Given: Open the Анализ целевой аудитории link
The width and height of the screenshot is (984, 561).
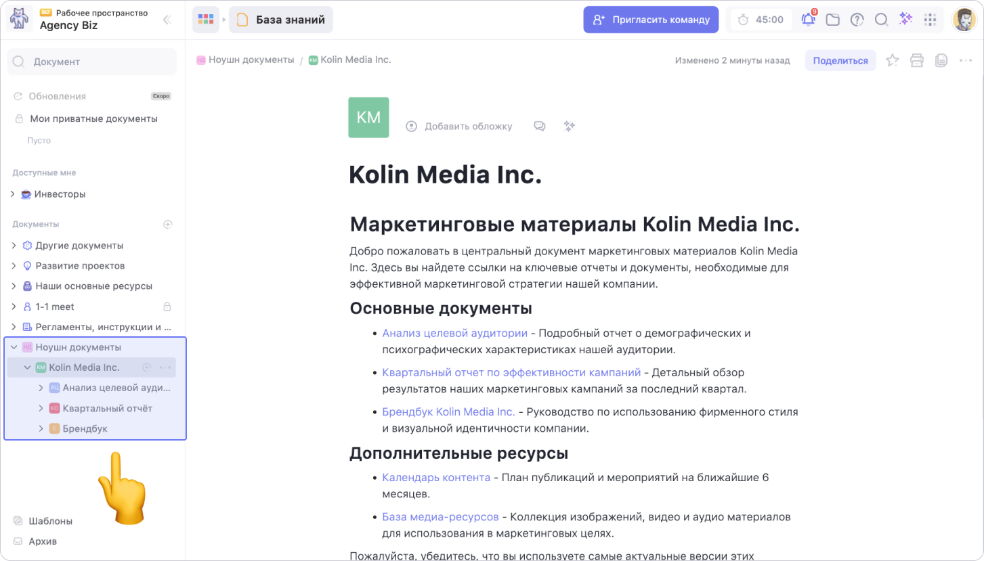Looking at the screenshot, I should click(x=454, y=333).
